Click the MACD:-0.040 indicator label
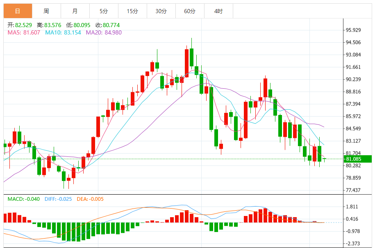Image resolution: width=375 pixels, height=248 pixels. point(24,199)
